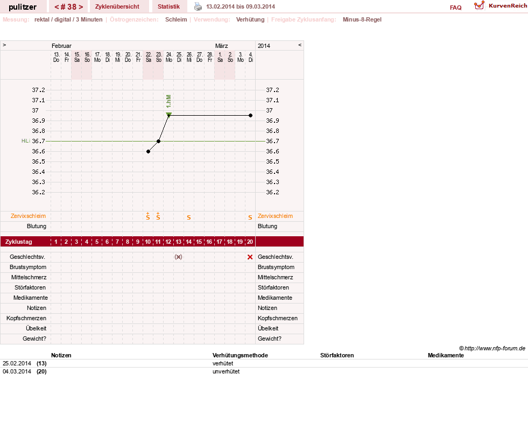Click the measurement value rektal / digital / 3 Minuten
This screenshot has width=528, height=430.
[68, 19]
